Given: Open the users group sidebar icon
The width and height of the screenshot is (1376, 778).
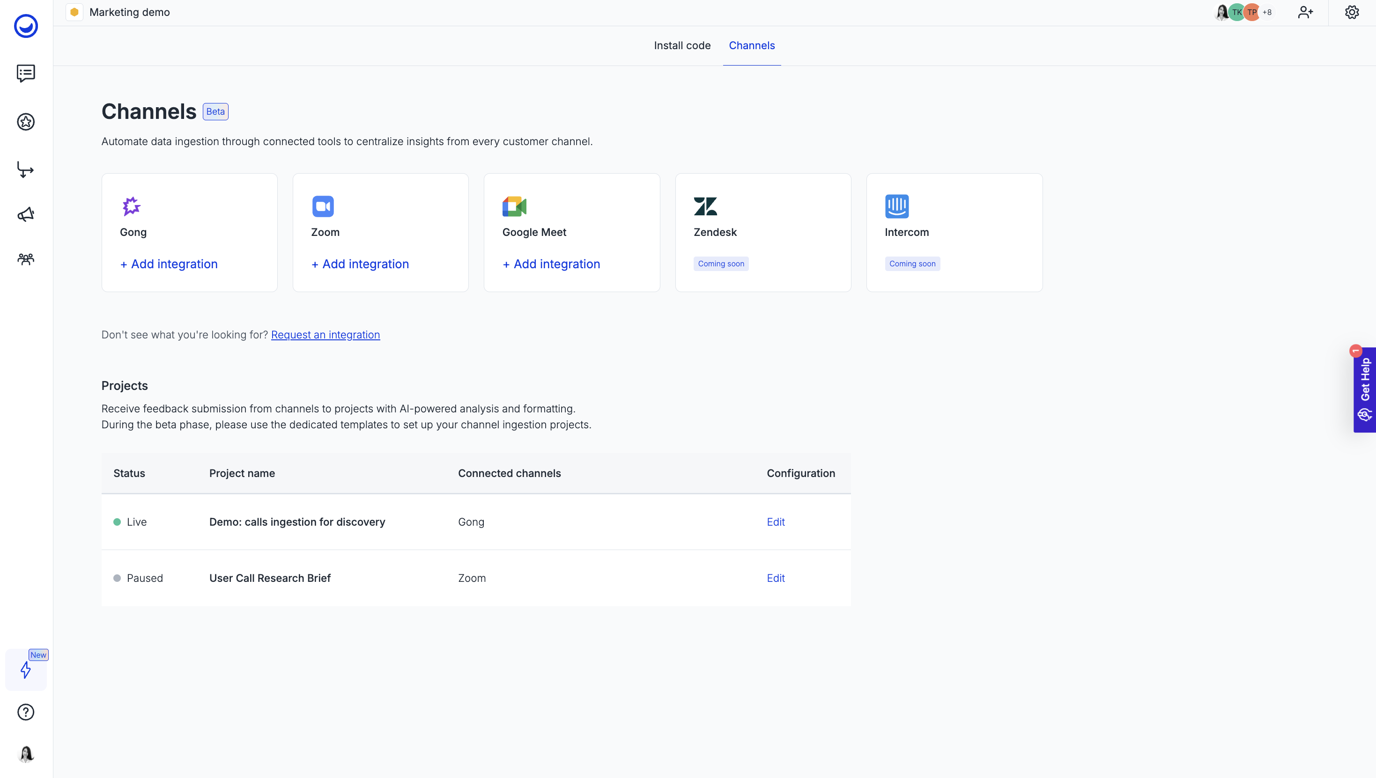Looking at the screenshot, I should pyautogui.click(x=26, y=259).
